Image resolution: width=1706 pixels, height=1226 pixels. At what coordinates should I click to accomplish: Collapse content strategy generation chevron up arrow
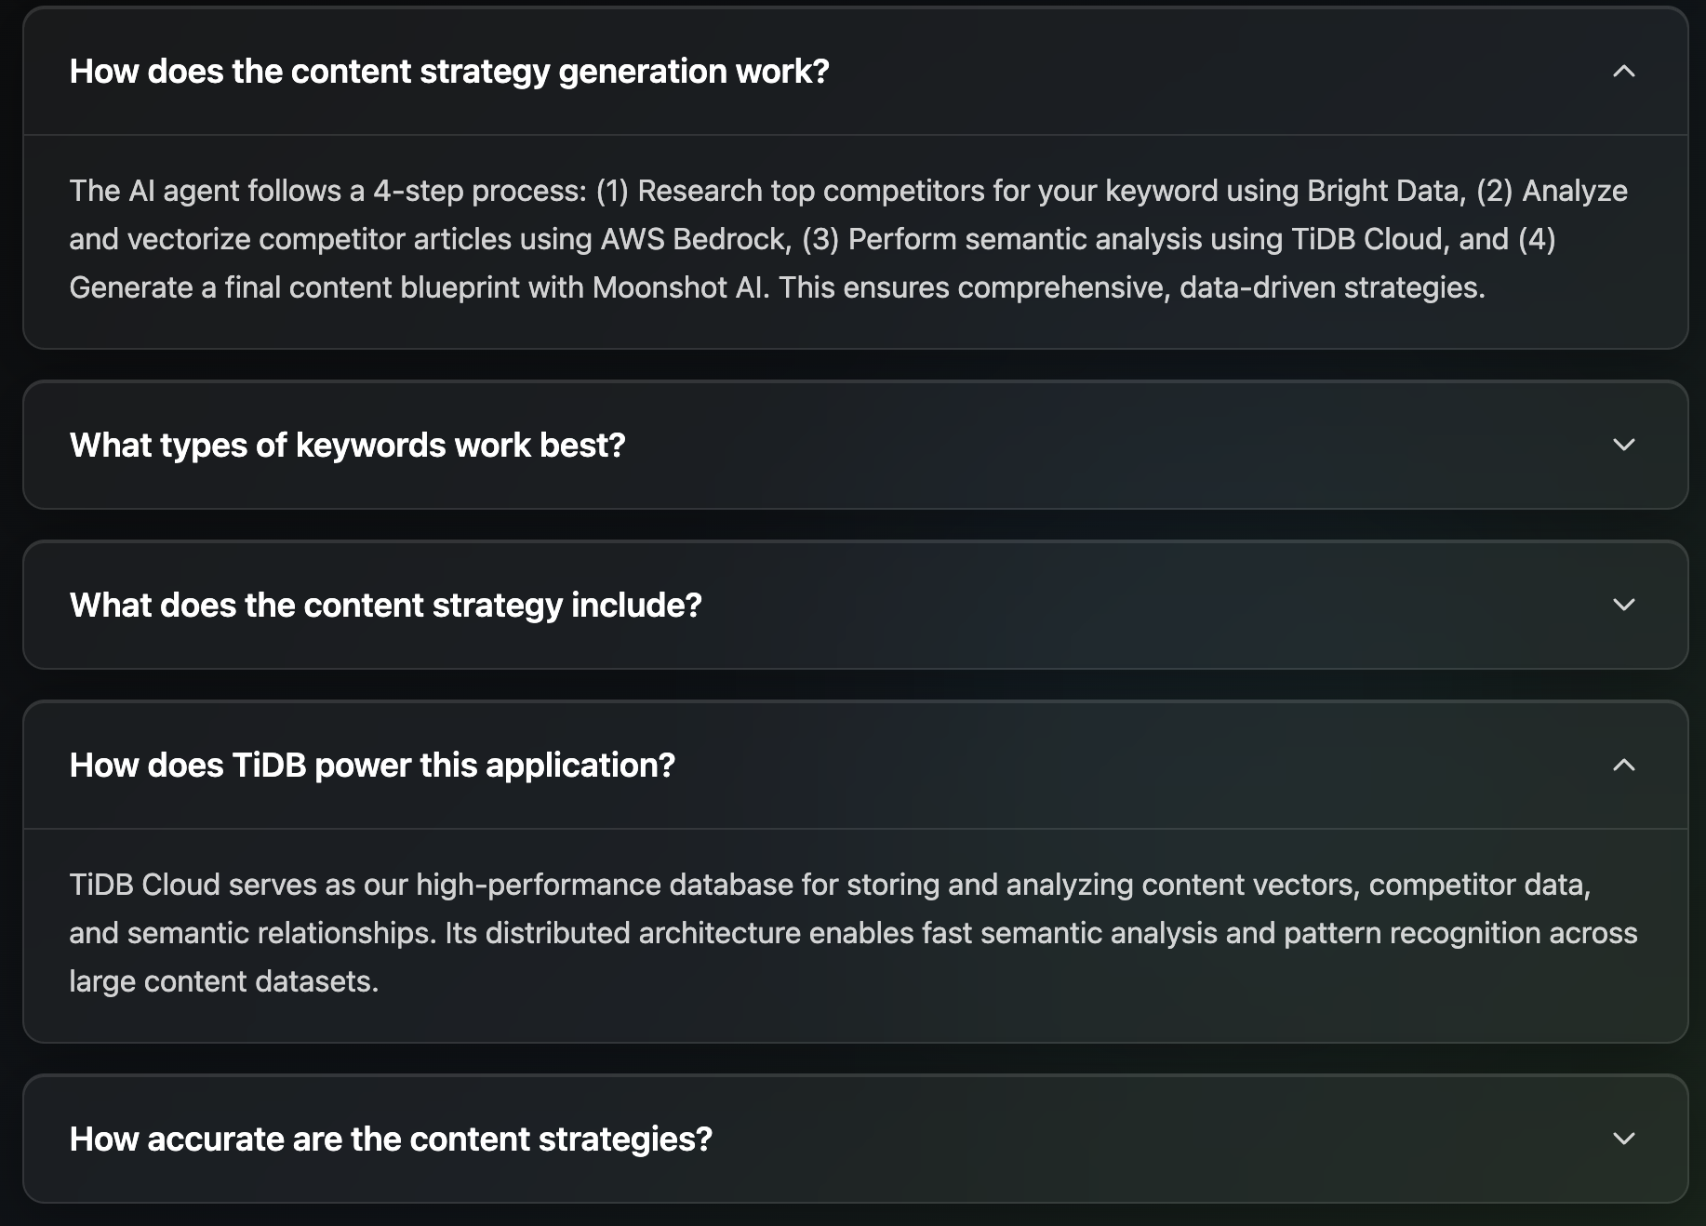[x=1623, y=72]
